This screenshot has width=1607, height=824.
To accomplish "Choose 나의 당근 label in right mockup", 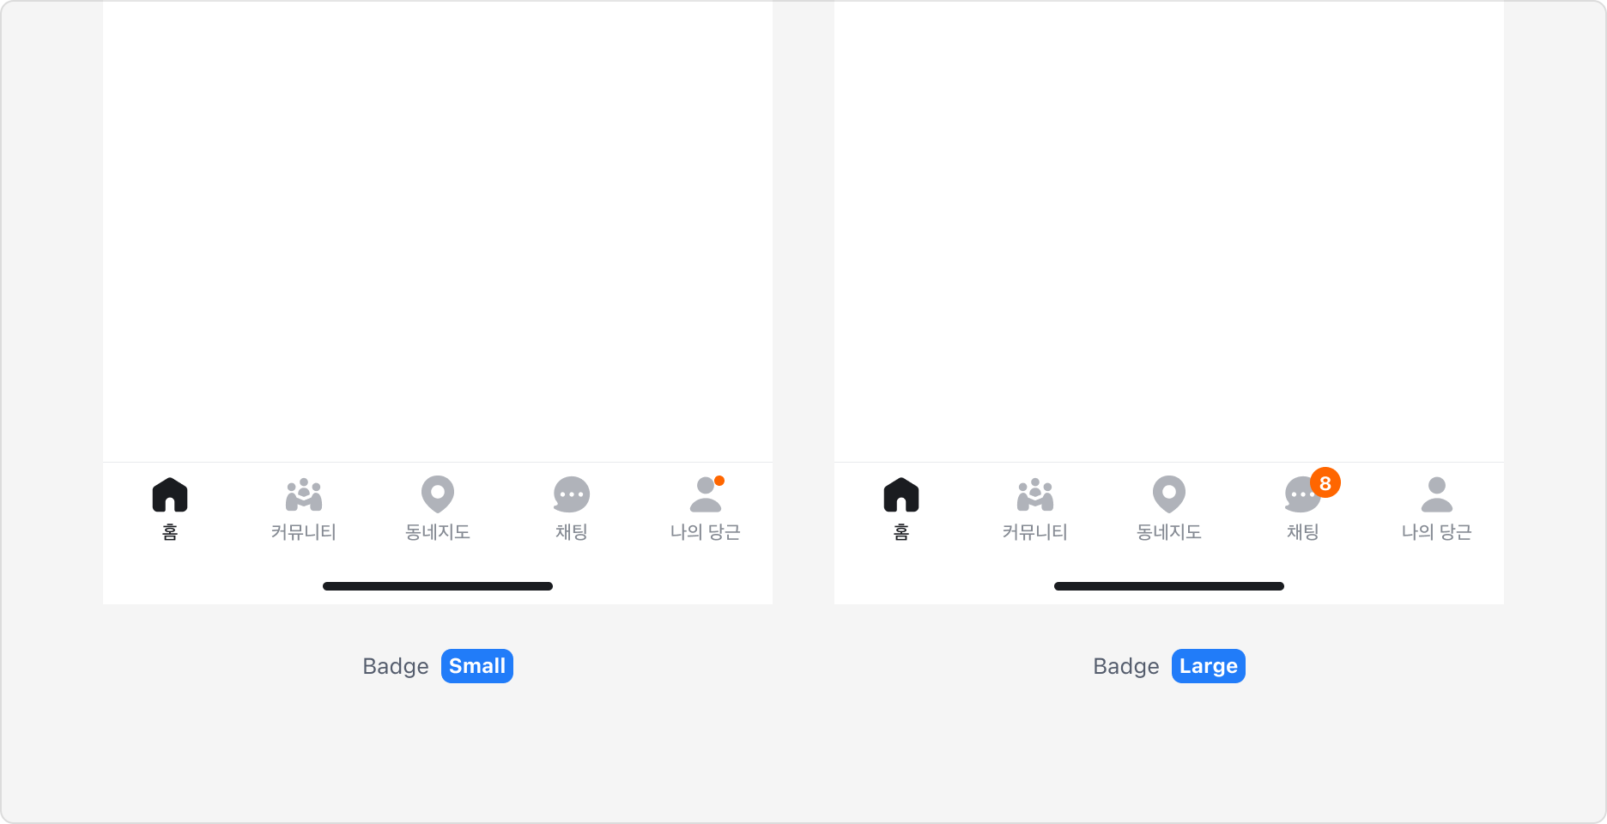I will pyautogui.click(x=1437, y=532).
